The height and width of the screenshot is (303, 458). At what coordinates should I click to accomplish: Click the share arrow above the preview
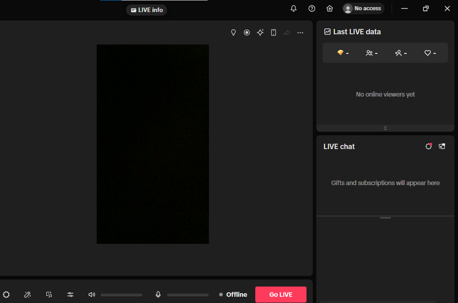pos(287,32)
